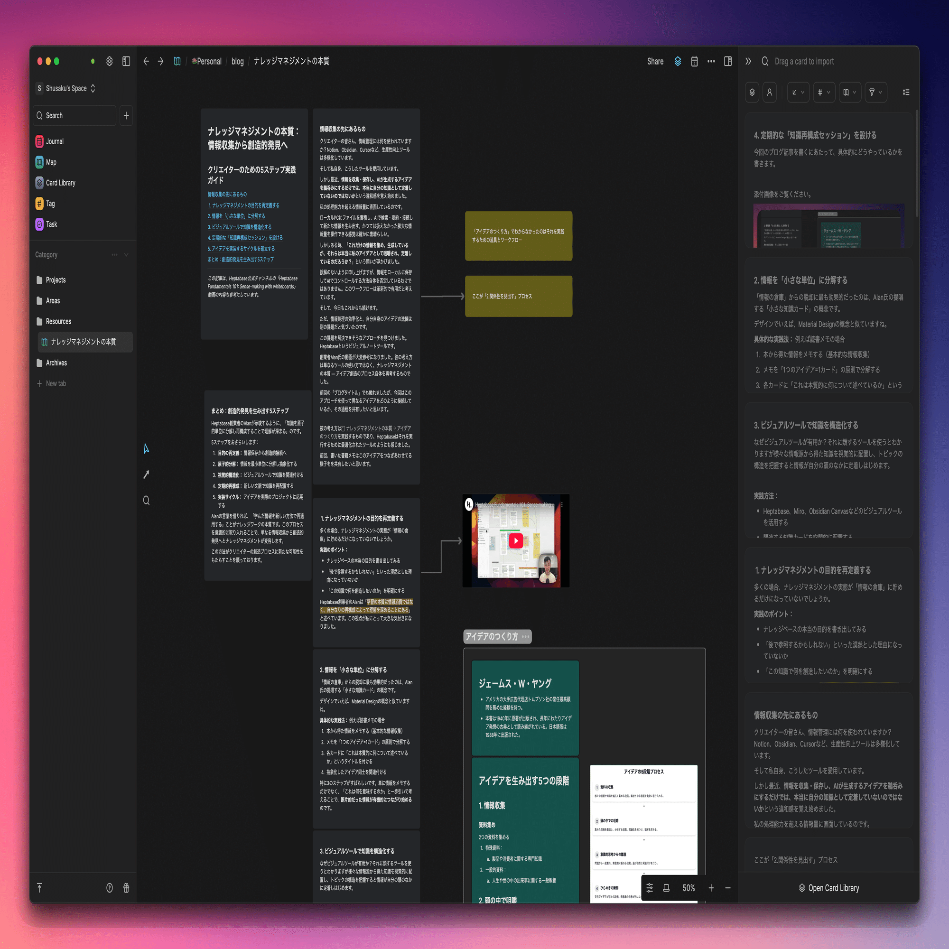Select the connection arrow tool on the canvas

146,474
